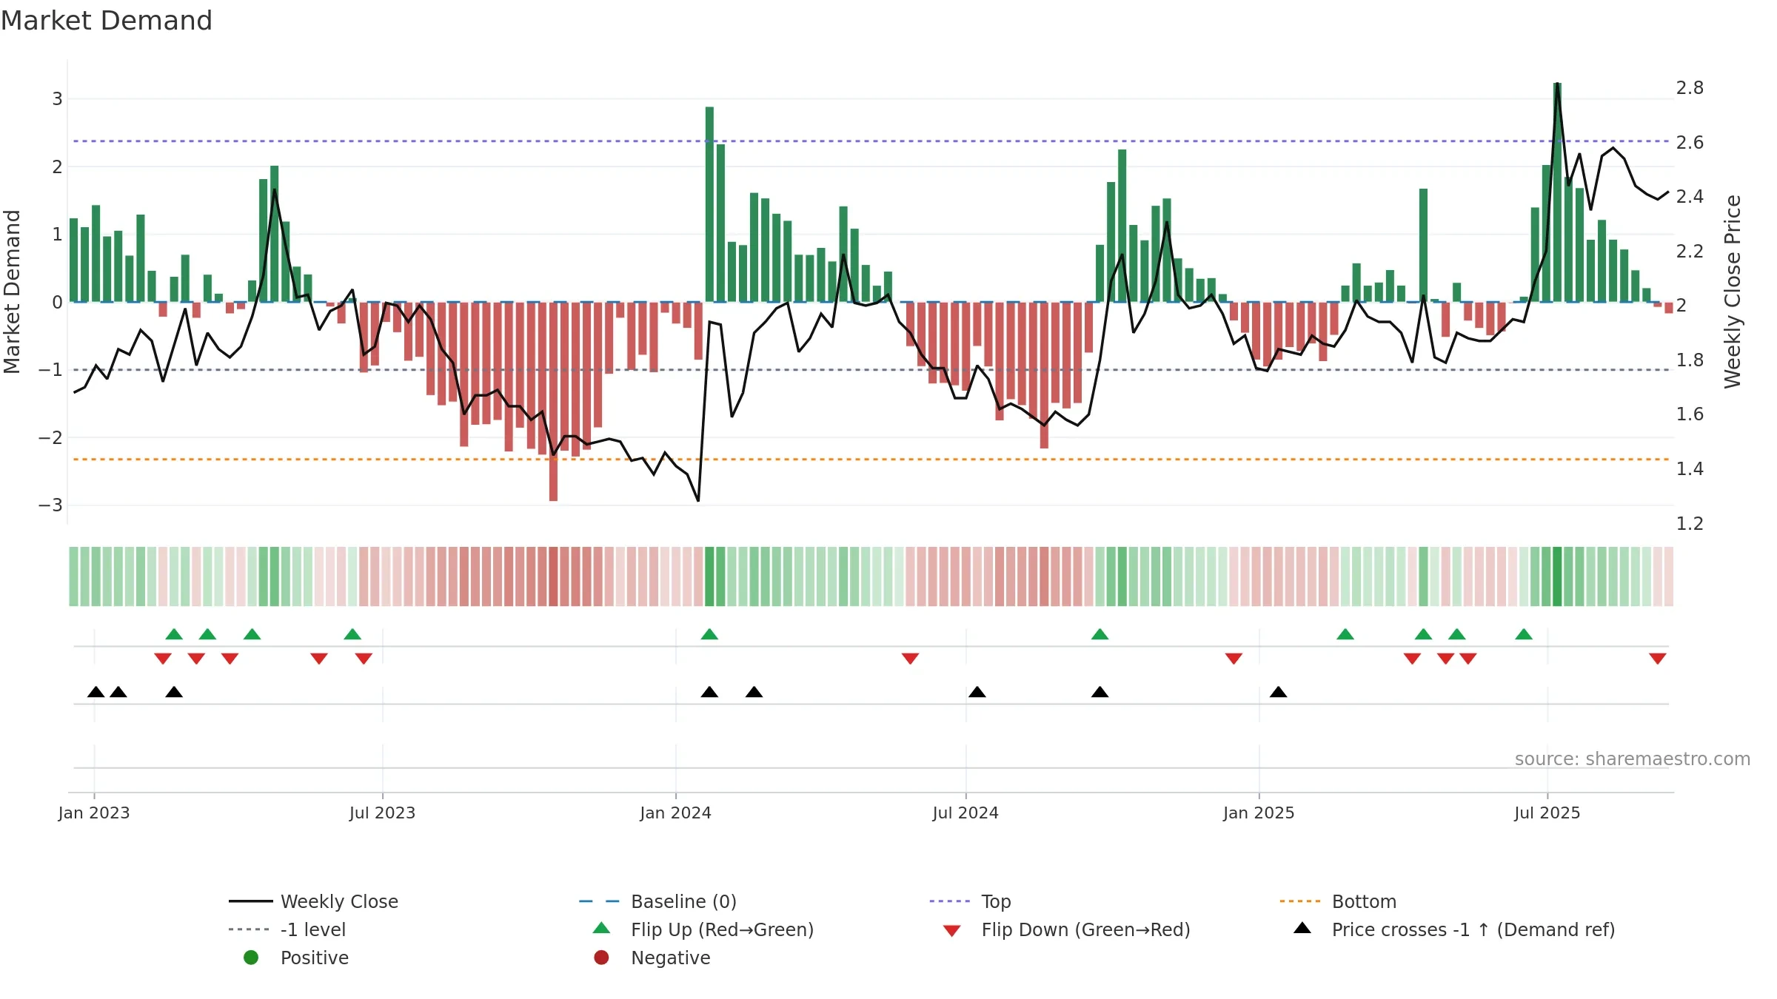The width and height of the screenshot is (1777, 999).
Task: Click the Market Demand chart title
Action: pos(107,21)
